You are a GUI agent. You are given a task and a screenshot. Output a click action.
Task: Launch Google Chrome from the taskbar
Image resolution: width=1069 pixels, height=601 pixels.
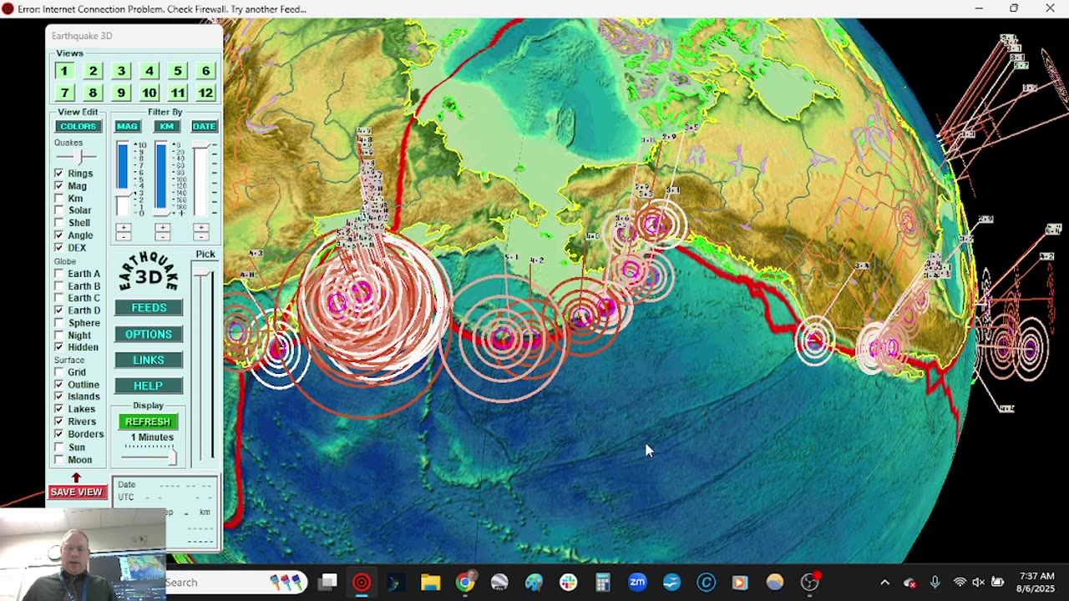(465, 582)
